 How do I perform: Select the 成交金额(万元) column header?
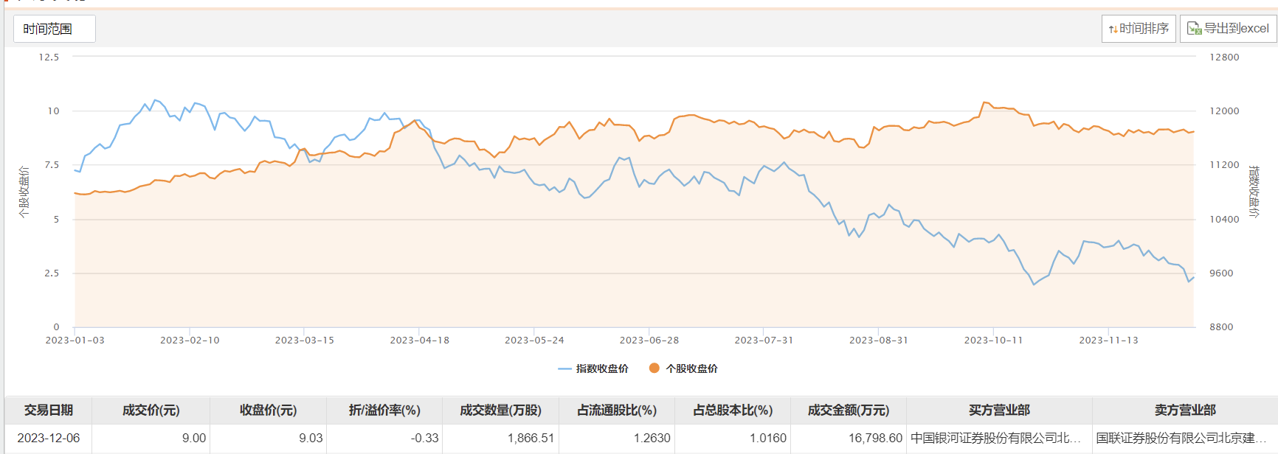pos(849,411)
